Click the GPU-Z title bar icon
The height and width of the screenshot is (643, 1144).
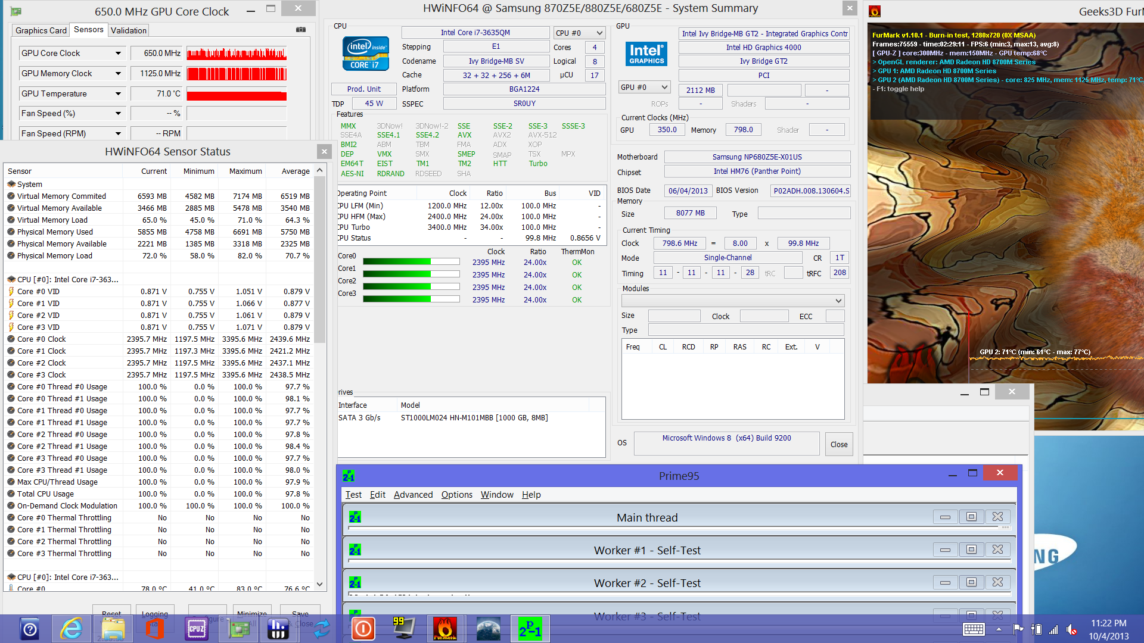pos(16,11)
